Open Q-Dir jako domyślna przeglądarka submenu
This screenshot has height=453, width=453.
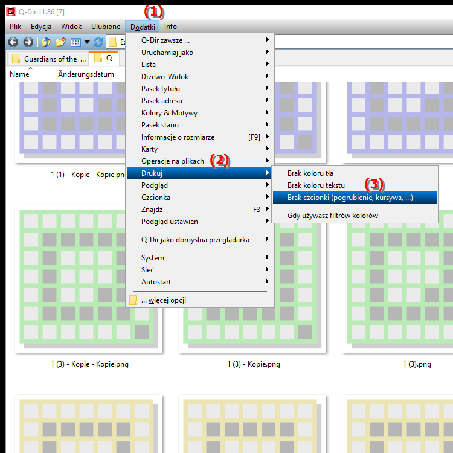click(200, 240)
